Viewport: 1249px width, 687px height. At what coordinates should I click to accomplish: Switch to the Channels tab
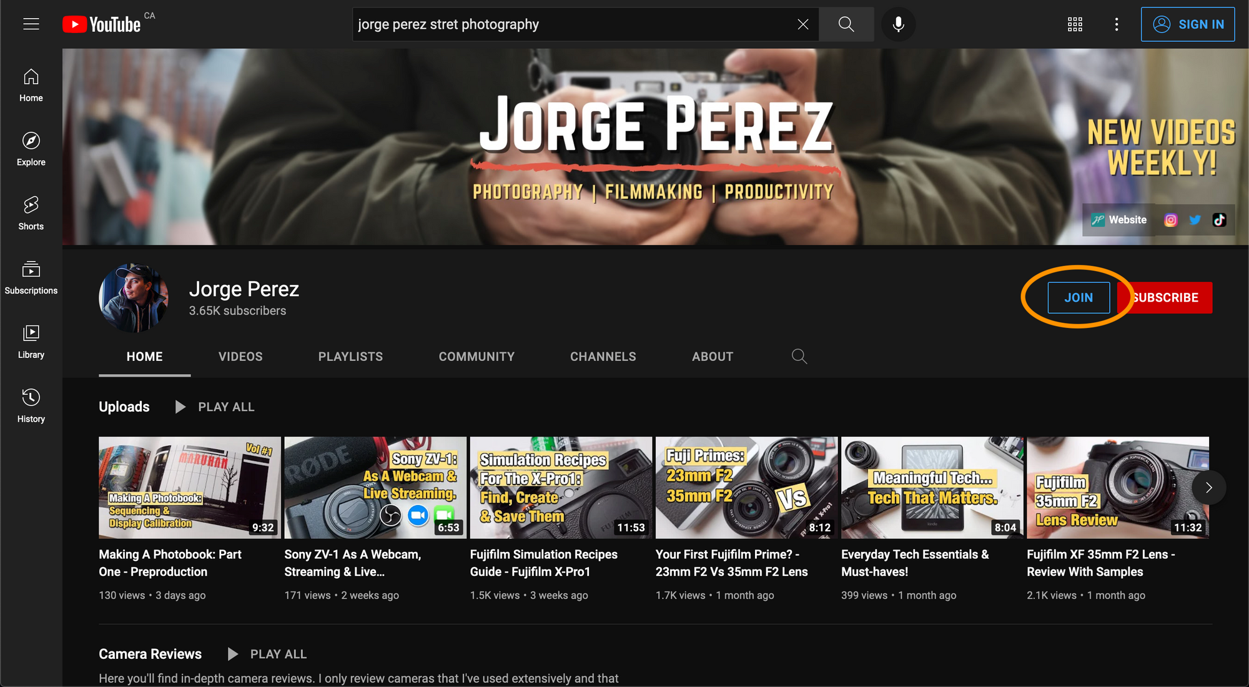[x=603, y=357]
